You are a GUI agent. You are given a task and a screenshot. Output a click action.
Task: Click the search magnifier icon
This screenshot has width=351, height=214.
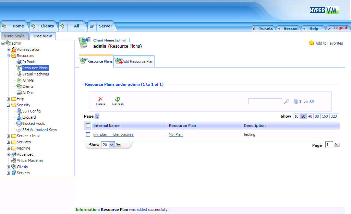pyautogui.click(x=287, y=101)
